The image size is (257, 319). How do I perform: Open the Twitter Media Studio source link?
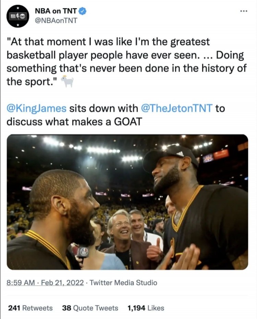coord(123,283)
